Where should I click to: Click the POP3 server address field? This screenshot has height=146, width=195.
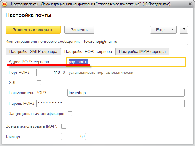126,62
